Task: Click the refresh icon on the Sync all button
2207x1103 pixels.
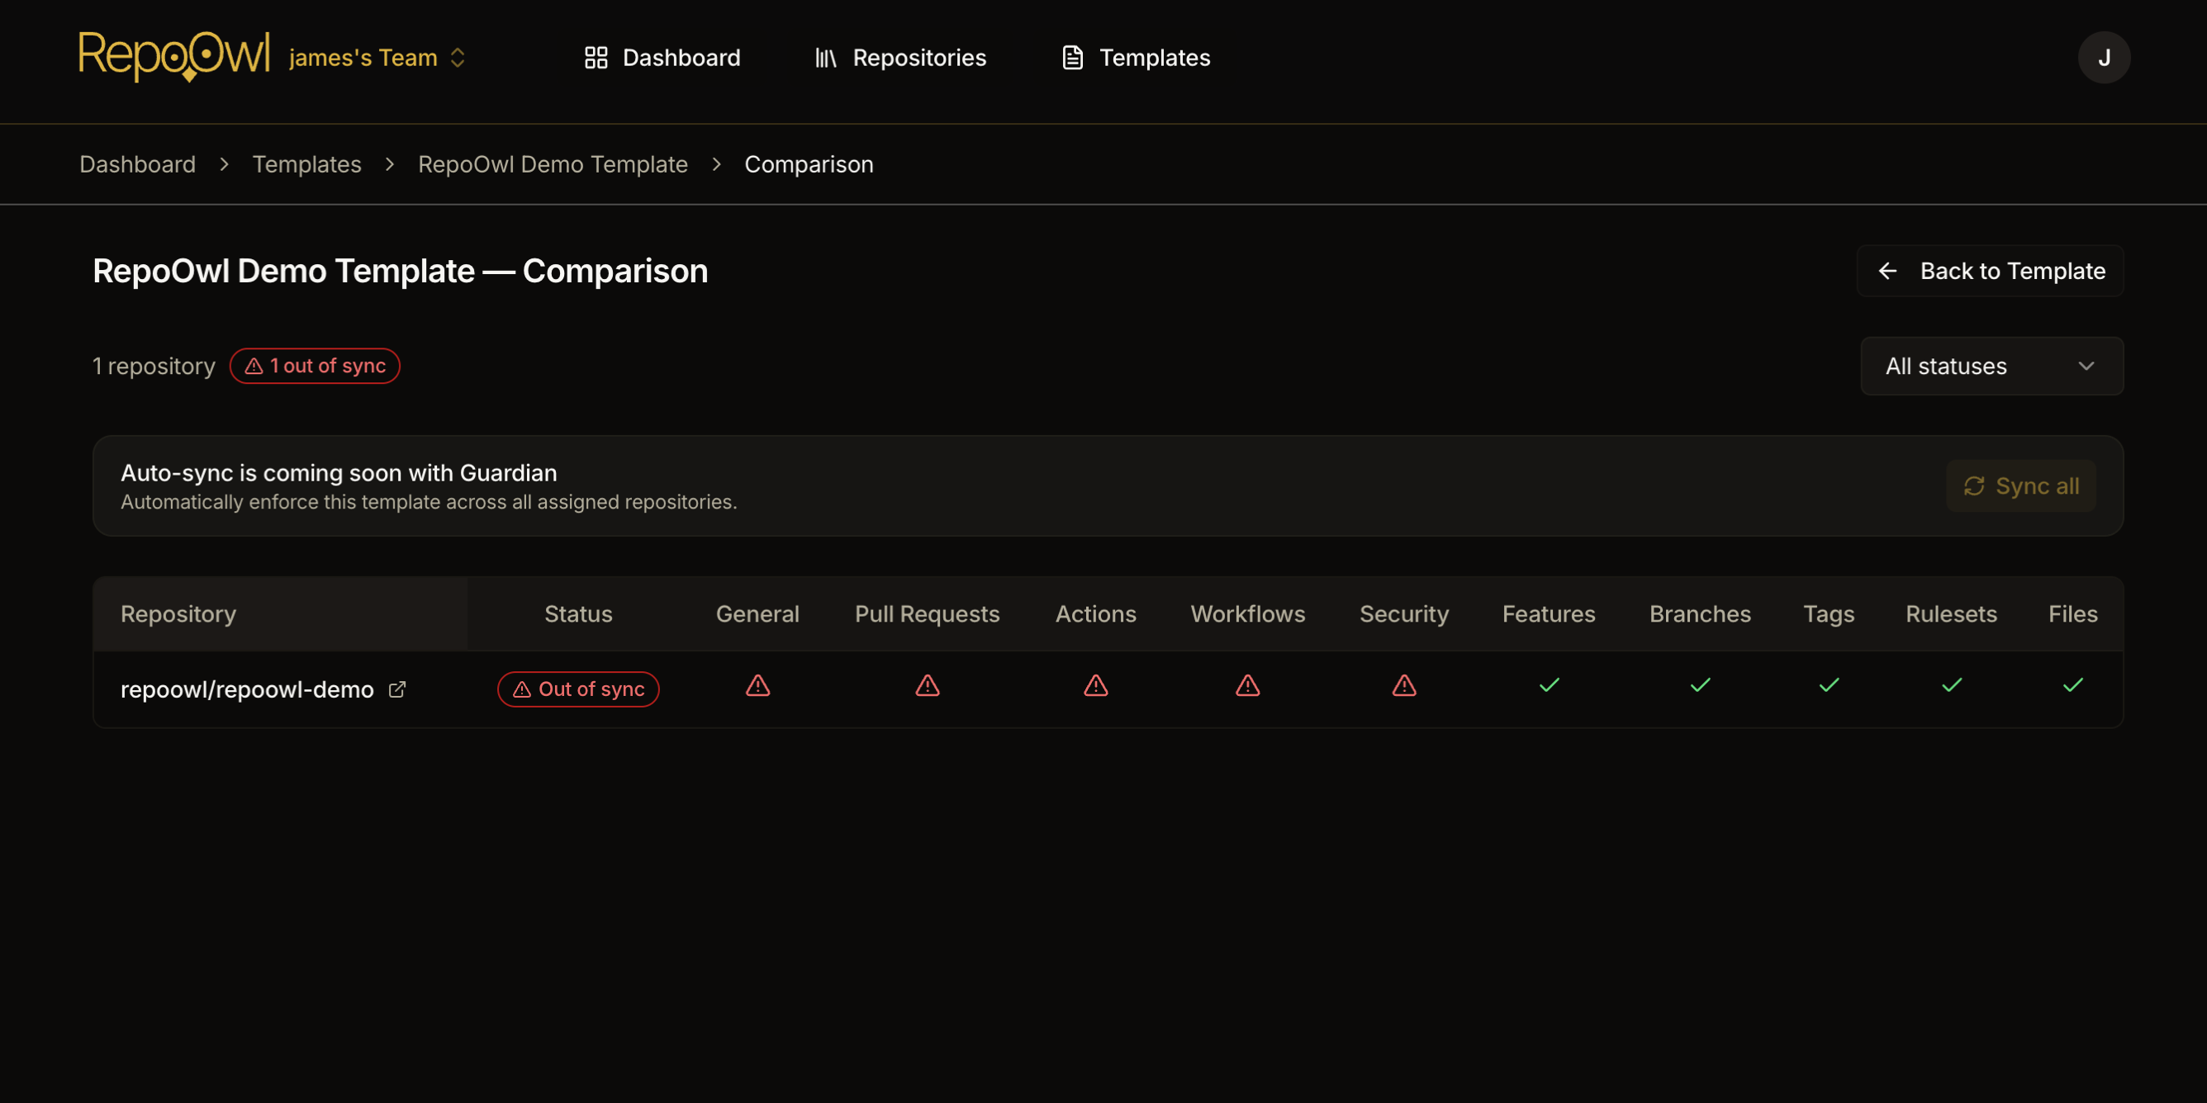Action: [1975, 485]
